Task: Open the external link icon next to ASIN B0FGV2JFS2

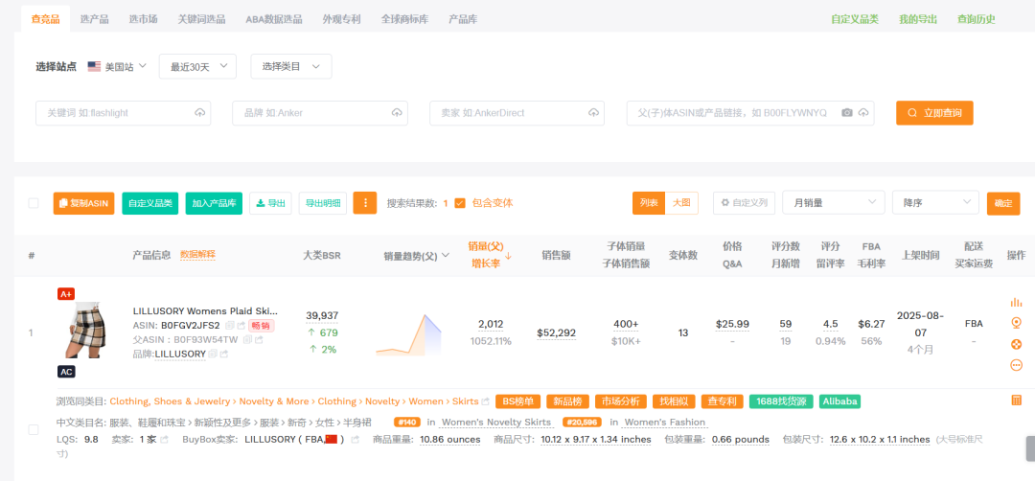Action: [241, 325]
